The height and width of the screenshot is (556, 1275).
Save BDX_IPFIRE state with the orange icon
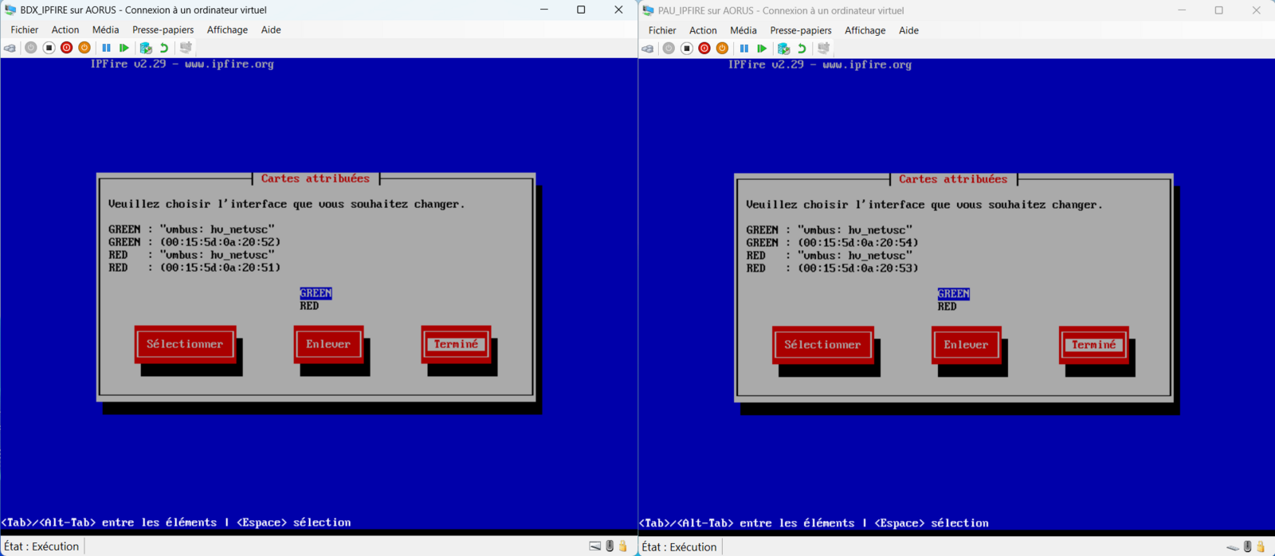click(x=84, y=48)
